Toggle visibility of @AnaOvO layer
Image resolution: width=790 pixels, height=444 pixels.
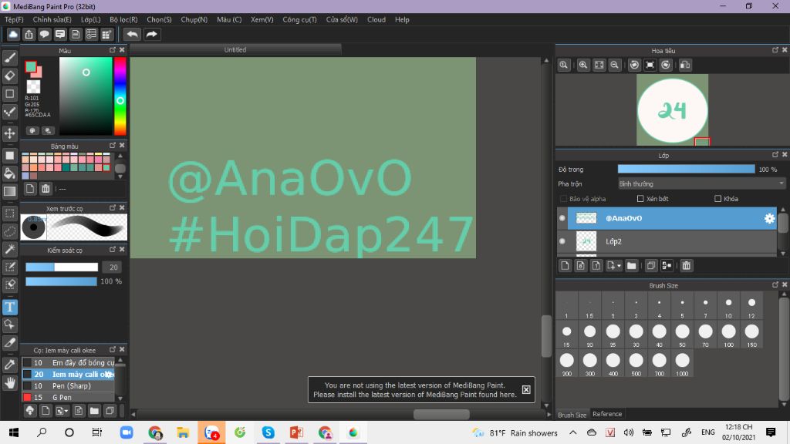(x=562, y=218)
